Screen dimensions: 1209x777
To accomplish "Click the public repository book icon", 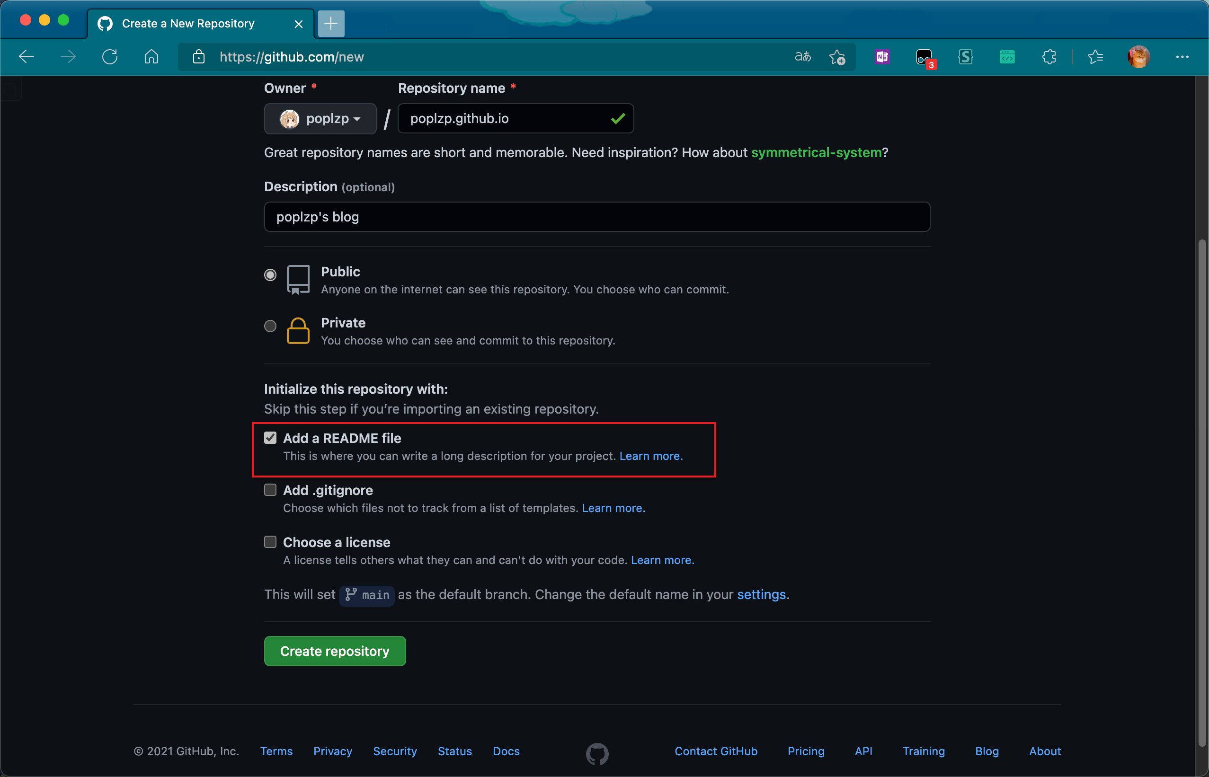I will click(x=298, y=279).
